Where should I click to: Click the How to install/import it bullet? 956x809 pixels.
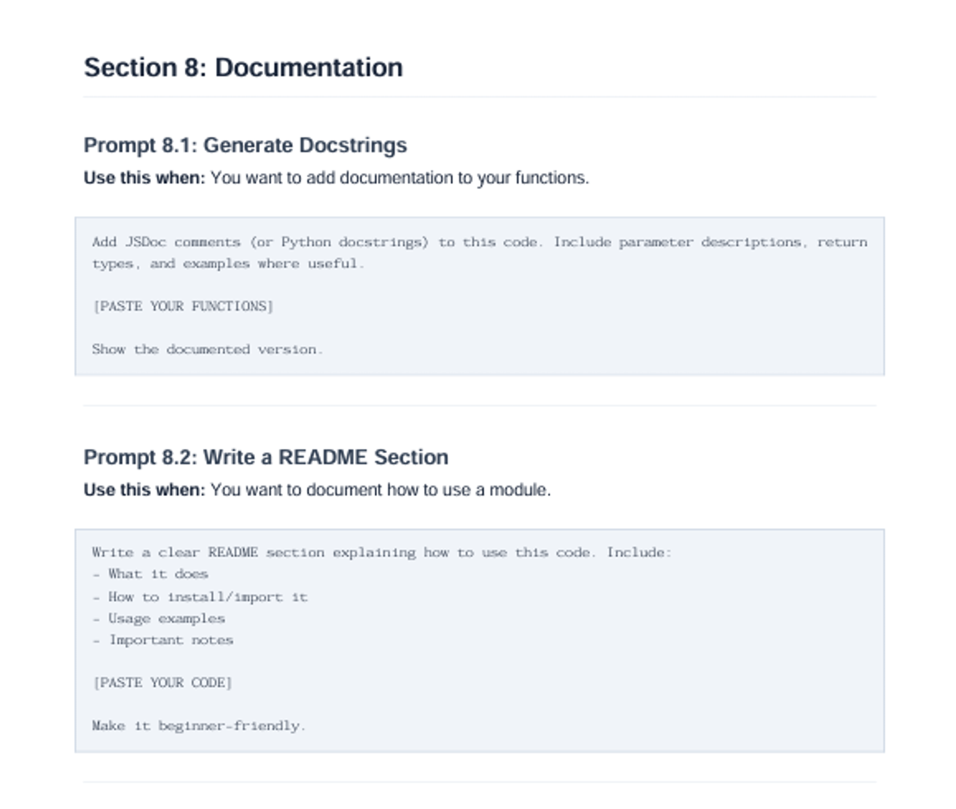pyautogui.click(x=200, y=597)
